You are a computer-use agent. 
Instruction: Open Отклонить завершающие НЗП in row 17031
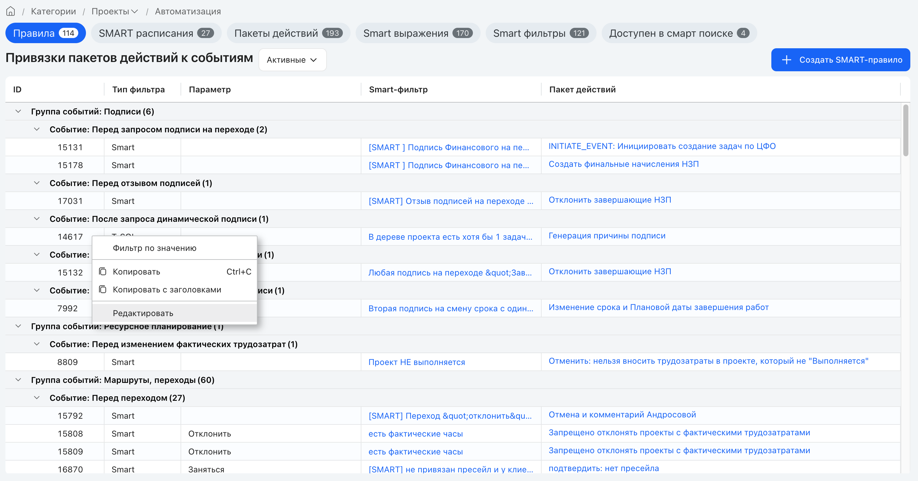pyautogui.click(x=610, y=200)
